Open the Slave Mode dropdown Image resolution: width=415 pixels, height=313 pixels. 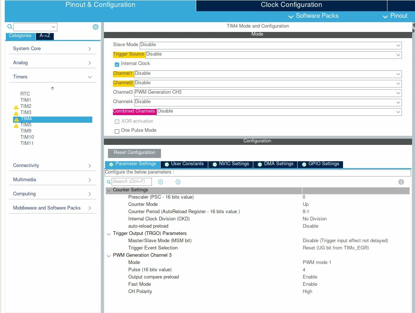click(x=270, y=45)
